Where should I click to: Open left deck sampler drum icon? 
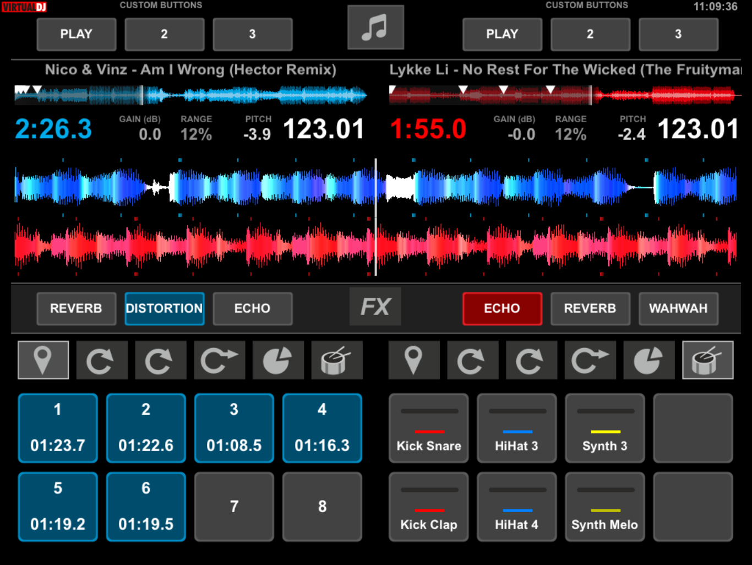click(x=336, y=360)
